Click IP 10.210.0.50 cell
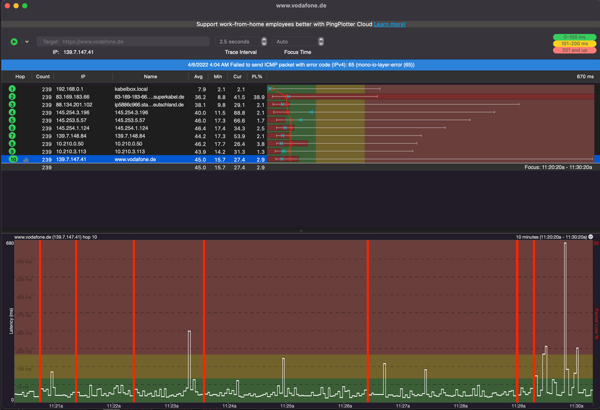Screen dimensions: 600x410 point(70,144)
